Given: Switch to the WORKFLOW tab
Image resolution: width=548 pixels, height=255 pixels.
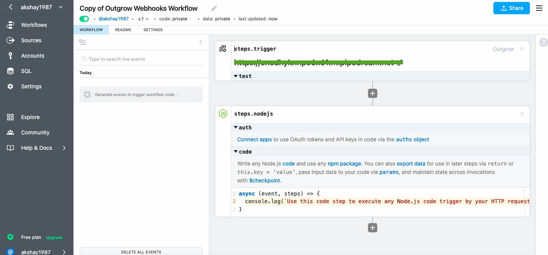Looking at the screenshot, I should pyautogui.click(x=91, y=30).
